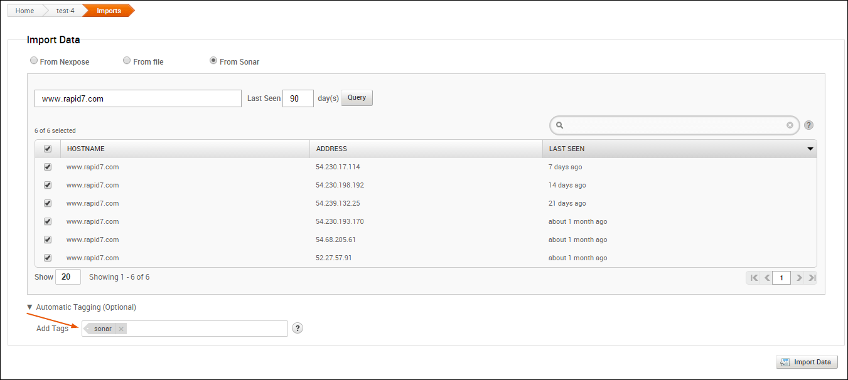
Task: Toggle the select-all checkbox in table header
Action: pyautogui.click(x=48, y=149)
